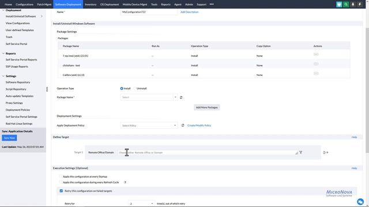Screen dimensions: 369x207
Task: Open the Select Policy dropdown
Action: point(149,125)
